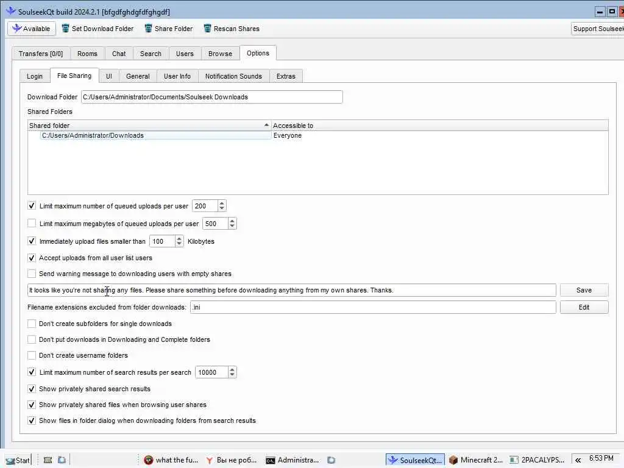
Task: Click the warning message text field
Action: point(292,290)
